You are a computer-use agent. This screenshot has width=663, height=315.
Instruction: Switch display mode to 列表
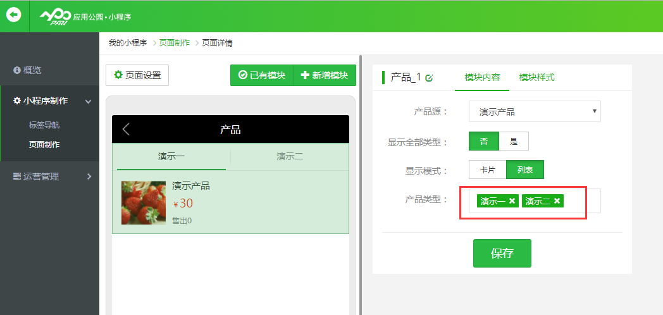tap(525, 170)
